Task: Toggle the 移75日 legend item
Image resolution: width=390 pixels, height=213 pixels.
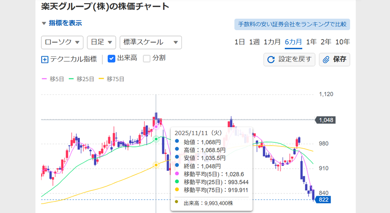Action: [112, 79]
